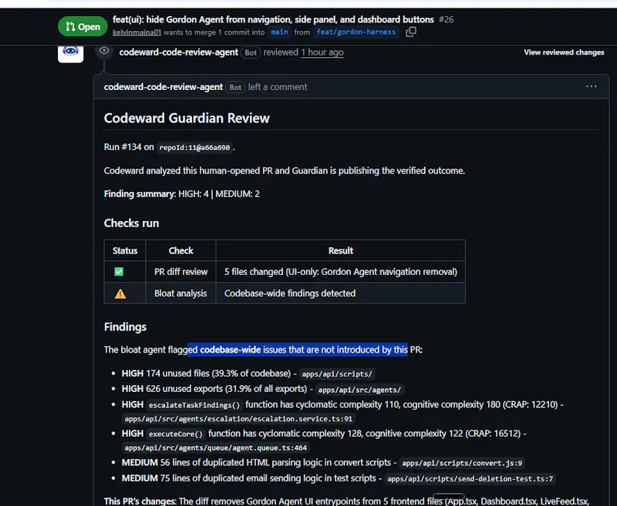Click the '5 files changed' result cell
Image resolution: width=617 pixels, height=506 pixels.
click(340, 271)
